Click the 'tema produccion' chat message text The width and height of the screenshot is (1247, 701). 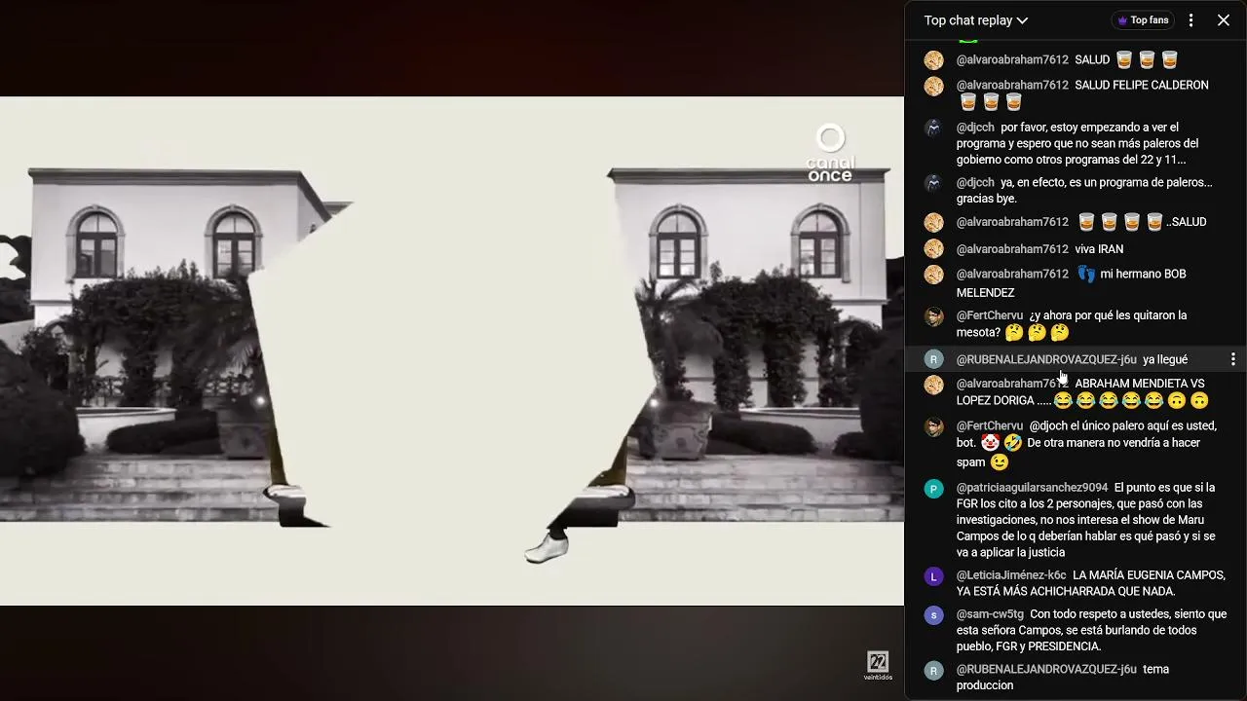(1063, 677)
